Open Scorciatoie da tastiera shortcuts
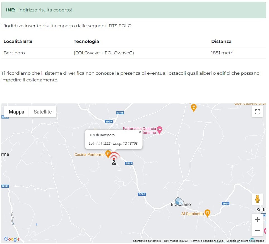269x244 pixels. [147, 241]
